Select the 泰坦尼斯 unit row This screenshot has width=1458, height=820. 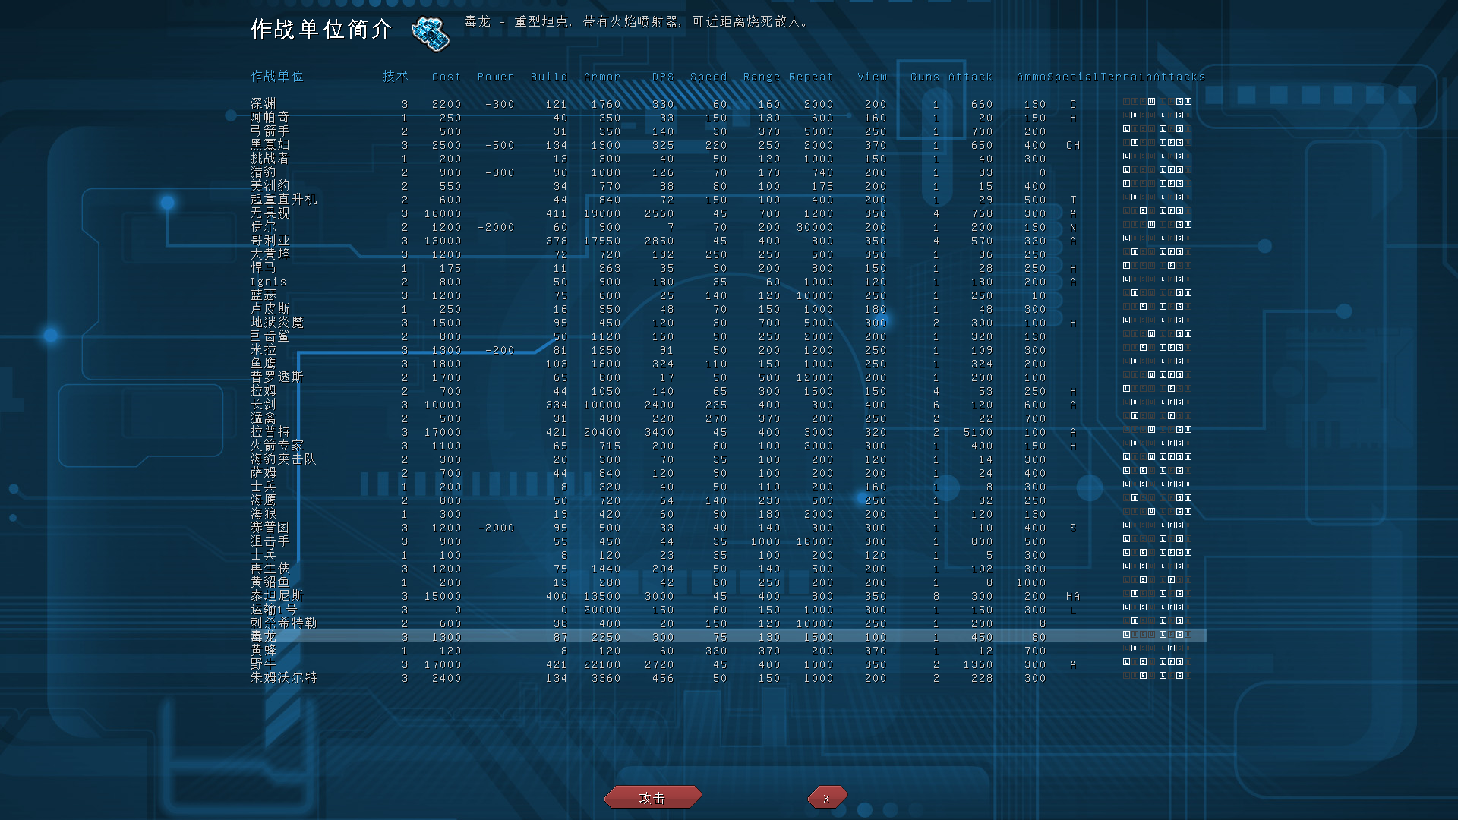[x=728, y=596]
